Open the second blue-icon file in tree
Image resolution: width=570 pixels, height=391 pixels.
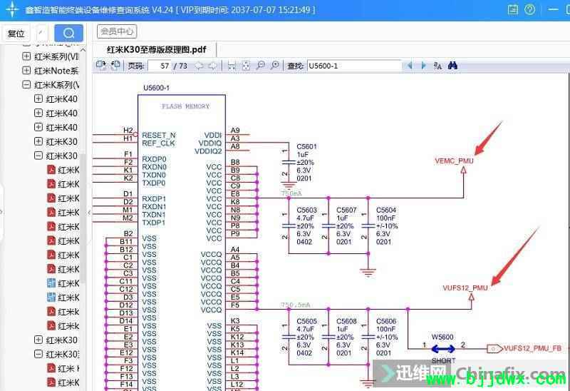coord(51,298)
